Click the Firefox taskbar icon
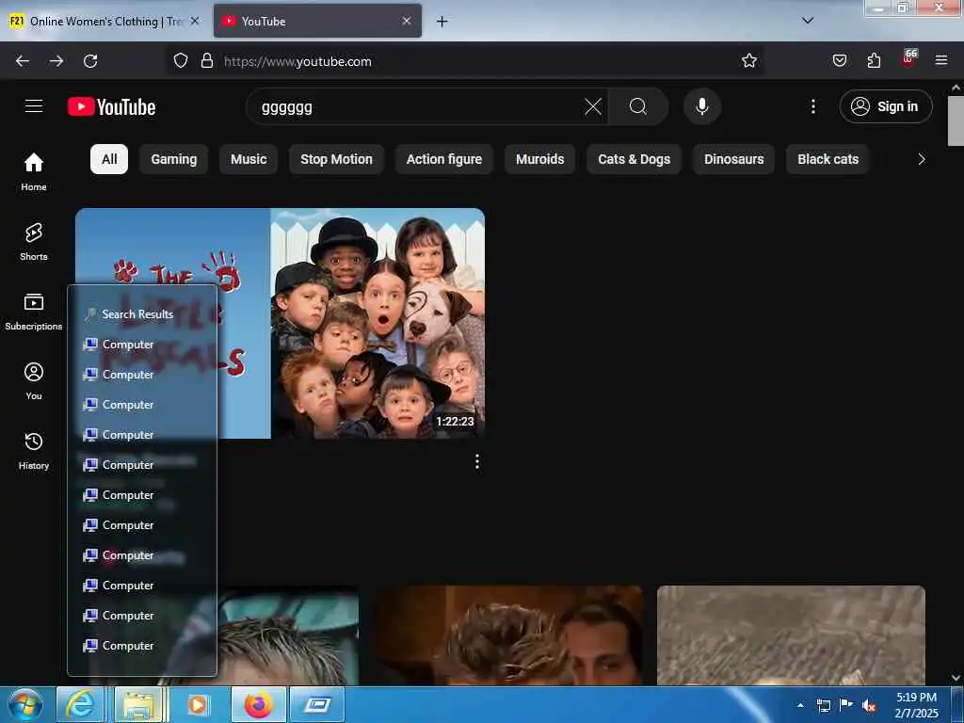 click(259, 704)
